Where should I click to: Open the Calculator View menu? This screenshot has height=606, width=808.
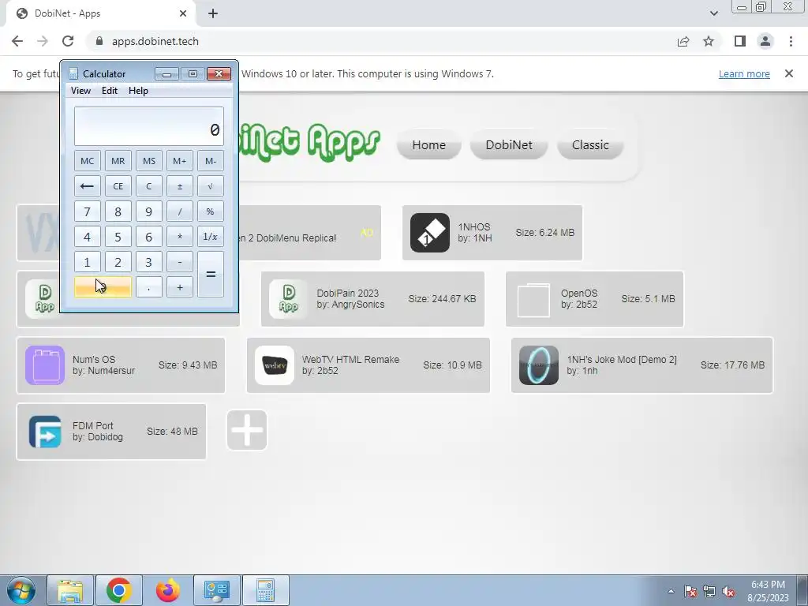[81, 91]
